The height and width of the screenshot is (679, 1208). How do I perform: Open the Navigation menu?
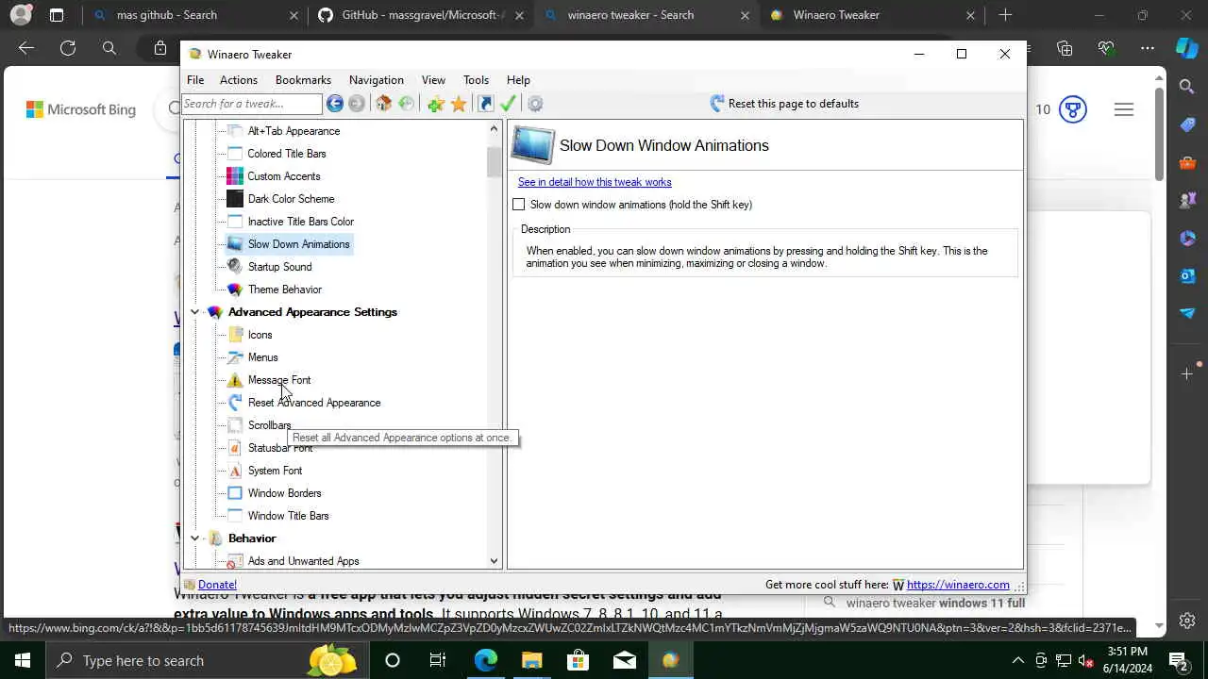coord(377,80)
